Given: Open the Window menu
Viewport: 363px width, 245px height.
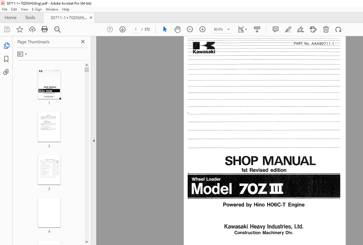Looking at the screenshot, I should (52, 9).
